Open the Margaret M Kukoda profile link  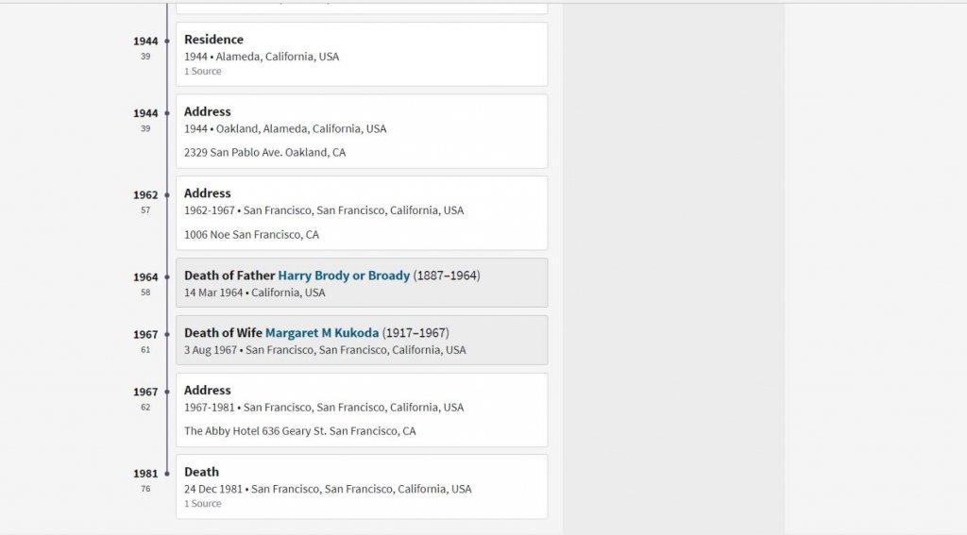322,333
